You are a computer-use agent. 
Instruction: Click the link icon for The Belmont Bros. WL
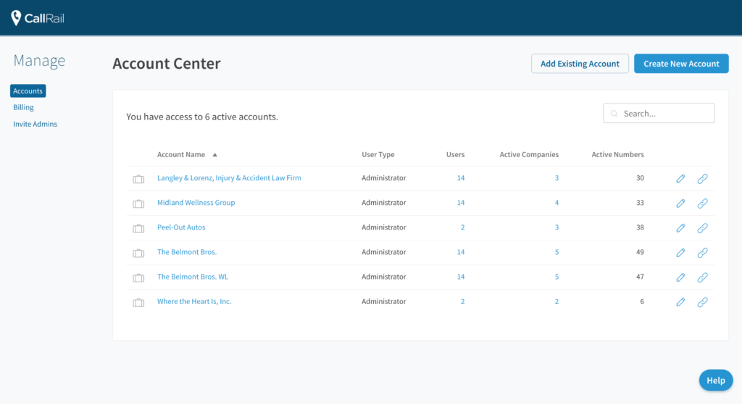(702, 277)
